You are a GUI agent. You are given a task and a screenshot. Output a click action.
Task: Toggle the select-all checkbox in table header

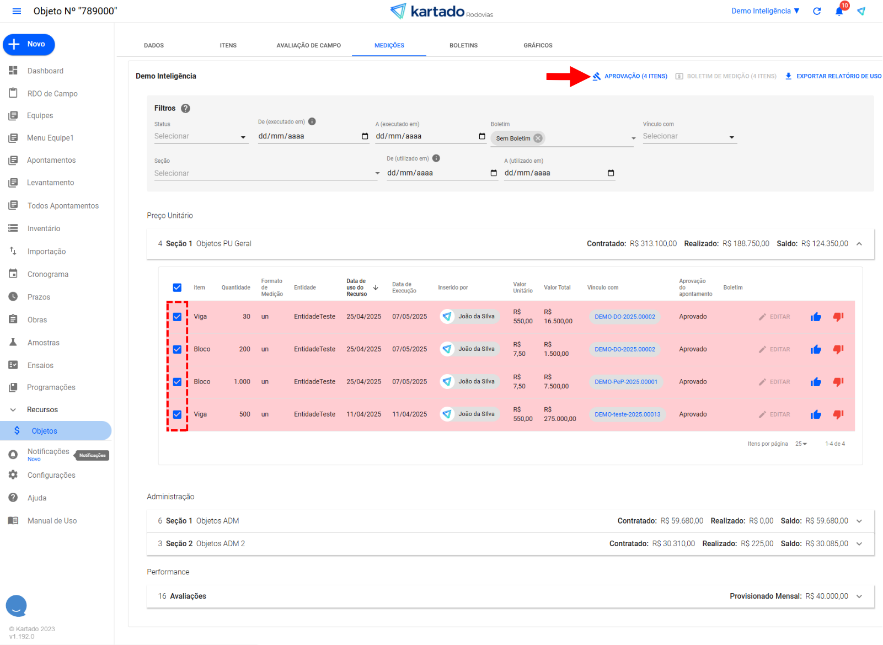[x=177, y=287]
